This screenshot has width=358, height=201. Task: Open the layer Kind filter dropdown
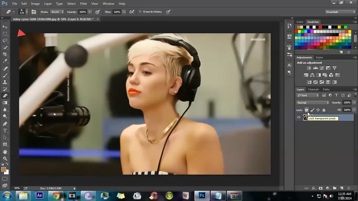click(x=308, y=95)
